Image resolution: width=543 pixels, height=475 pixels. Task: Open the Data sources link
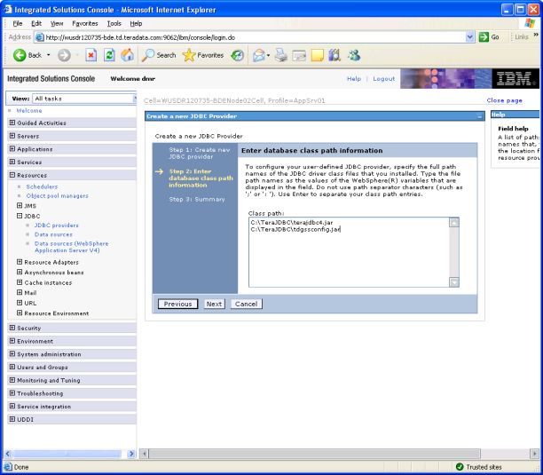tap(53, 234)
